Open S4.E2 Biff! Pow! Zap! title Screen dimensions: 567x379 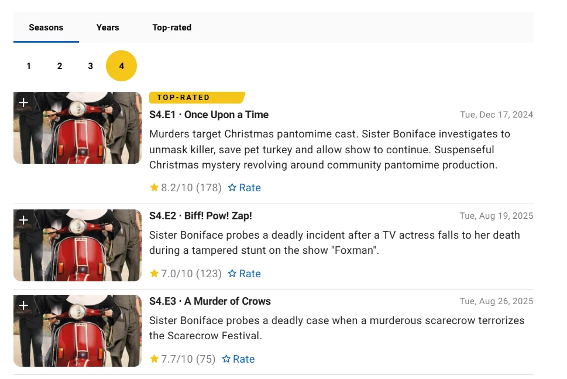pyautogui.click(x=201, y=216)
